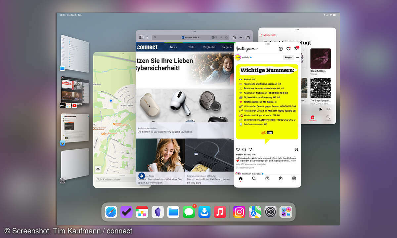Tap the Look Around binoculars in Maps
397x238 pixels.
point(98,169)
